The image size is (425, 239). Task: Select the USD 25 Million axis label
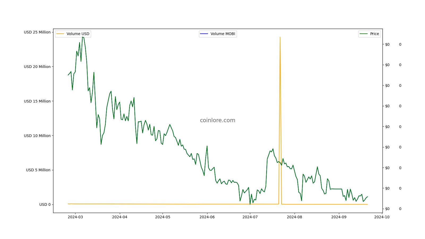[x=37, y=32]
